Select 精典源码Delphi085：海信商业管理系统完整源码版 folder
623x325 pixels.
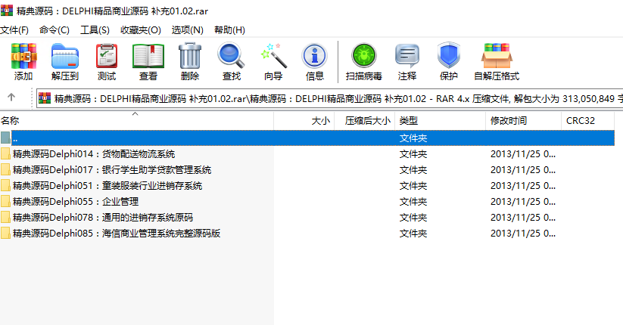click(x=117, y=234)
